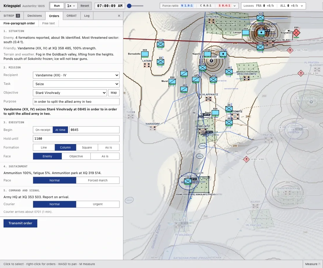Click the Purpose text field
Screen dimensions: 323x268
[x=76, y=102]
